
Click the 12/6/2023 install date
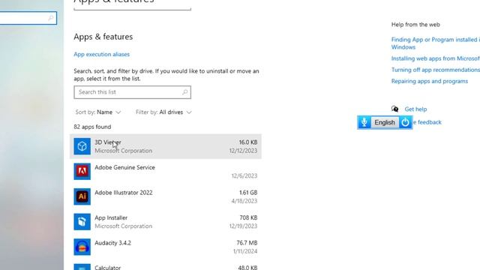244,175
